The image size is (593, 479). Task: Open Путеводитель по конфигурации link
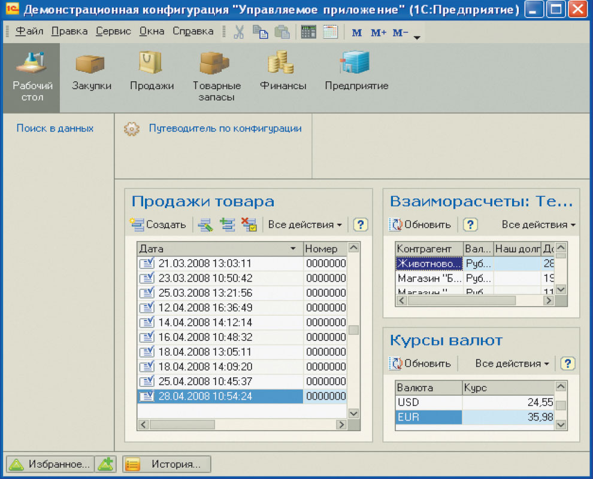point(225,128)
